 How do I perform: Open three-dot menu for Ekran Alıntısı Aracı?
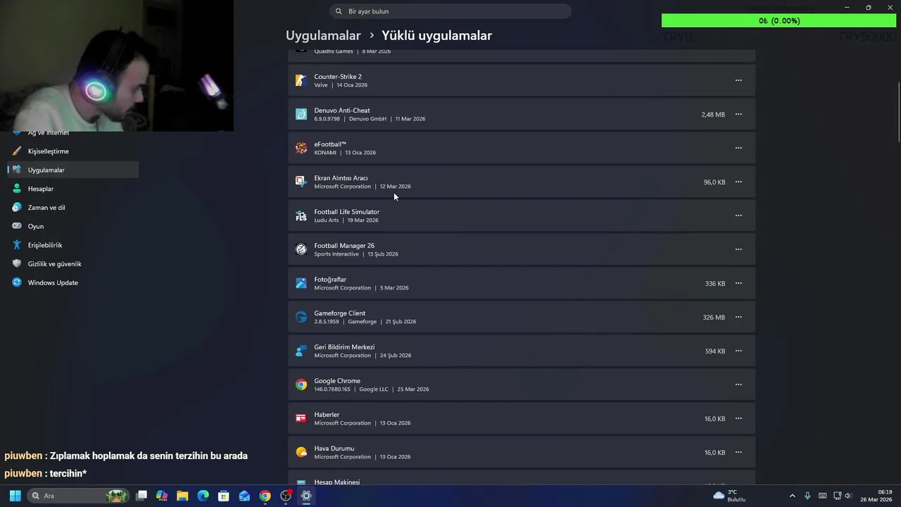[738, 182]
